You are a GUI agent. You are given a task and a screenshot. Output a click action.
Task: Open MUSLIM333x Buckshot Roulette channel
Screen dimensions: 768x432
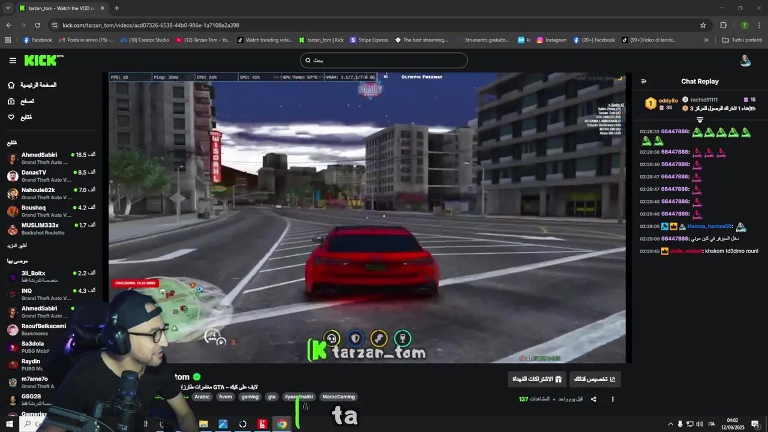point(52,229)
